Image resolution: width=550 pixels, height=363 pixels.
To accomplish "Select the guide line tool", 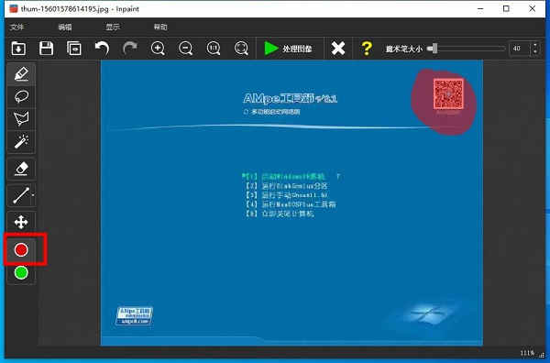I will (21, 195).
